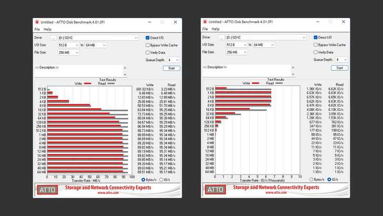Toggle Direct I/O checkbox in left window
Viewport: 383px width, 216px height.
(x=147, y=38)
